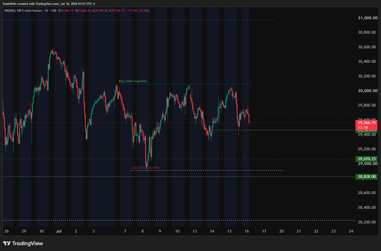Image resolution: width=381 pixels, height=251 pixels.
Task: Click date 24 on the time axis
Action: [351, 231]
